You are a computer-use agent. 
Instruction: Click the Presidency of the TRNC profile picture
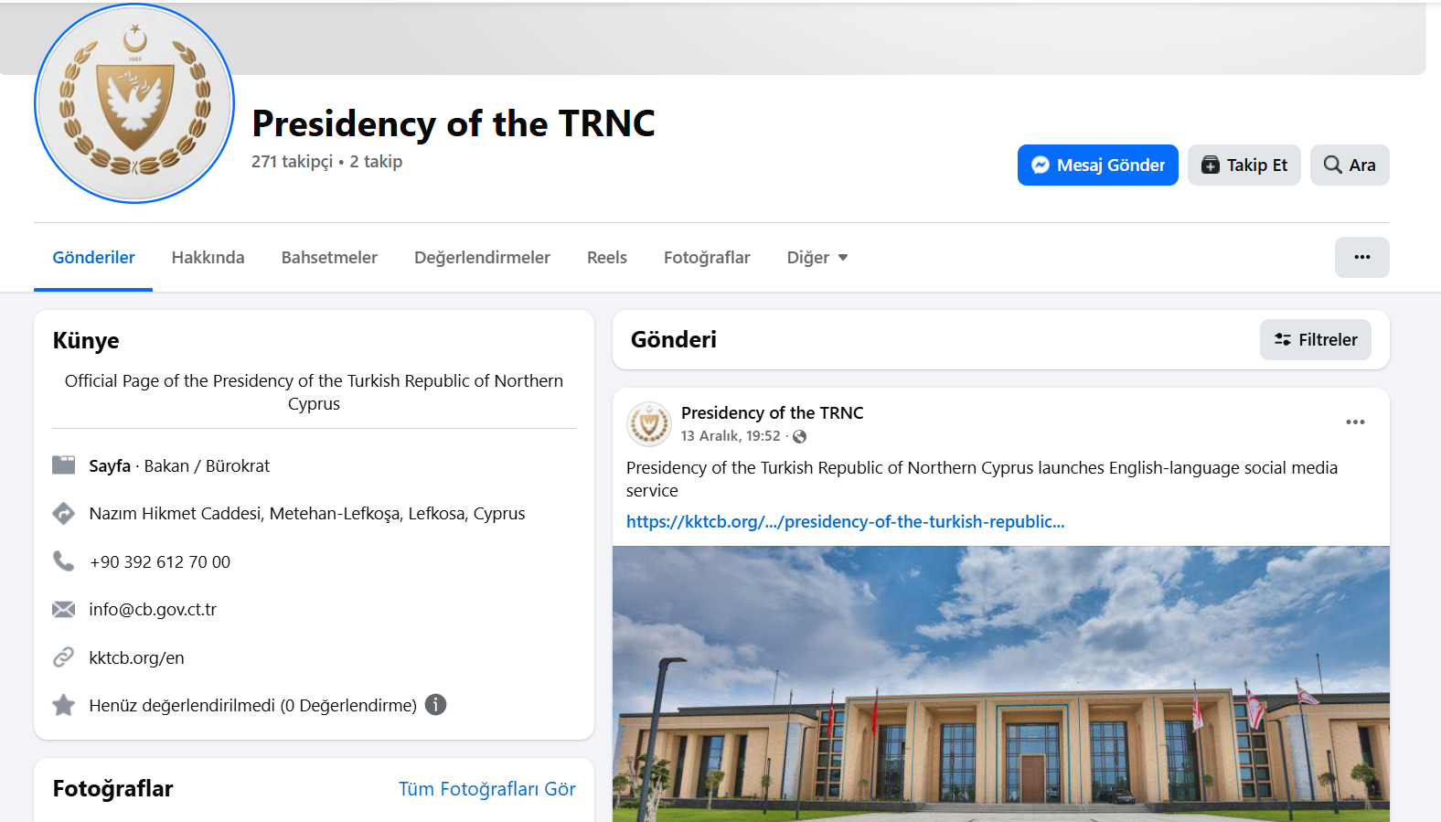[x=134, y=103]
